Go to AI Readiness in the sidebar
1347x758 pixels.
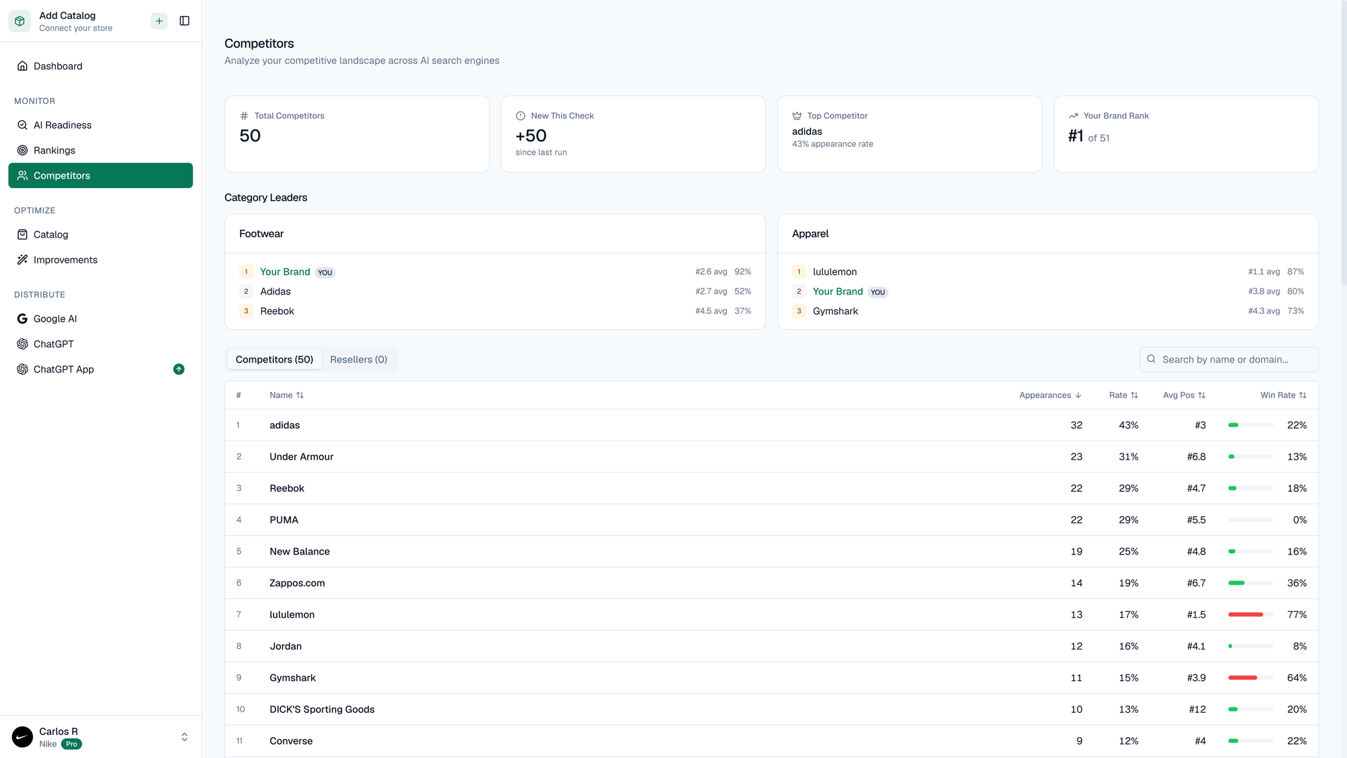pos(100,125)
